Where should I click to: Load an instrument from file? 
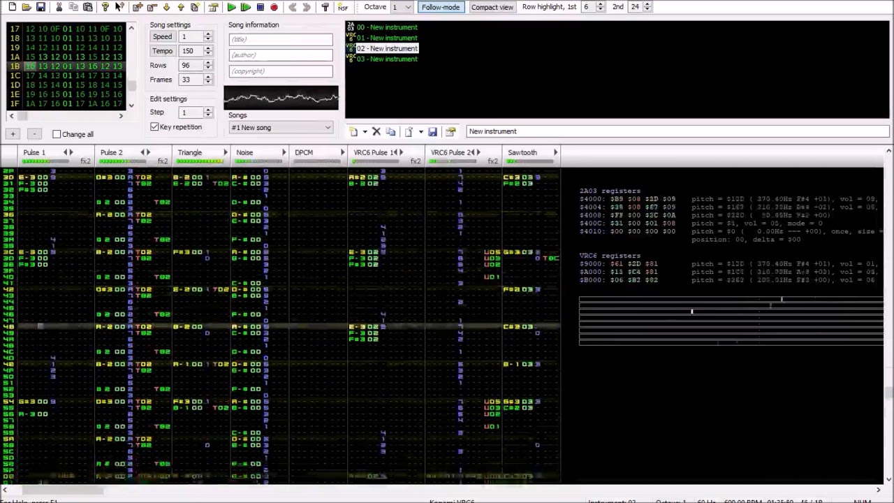click(x=409, y=131)
